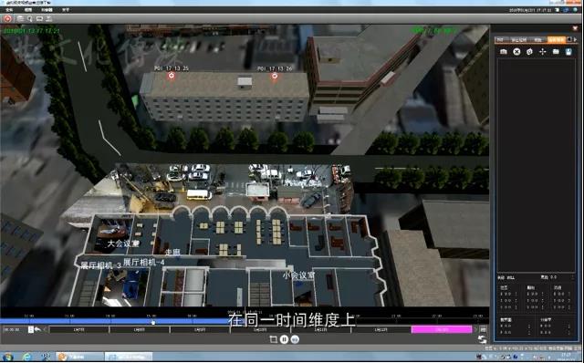Click the round button right of pause
Screen dimensions: 584x363
tap(295, 339)
